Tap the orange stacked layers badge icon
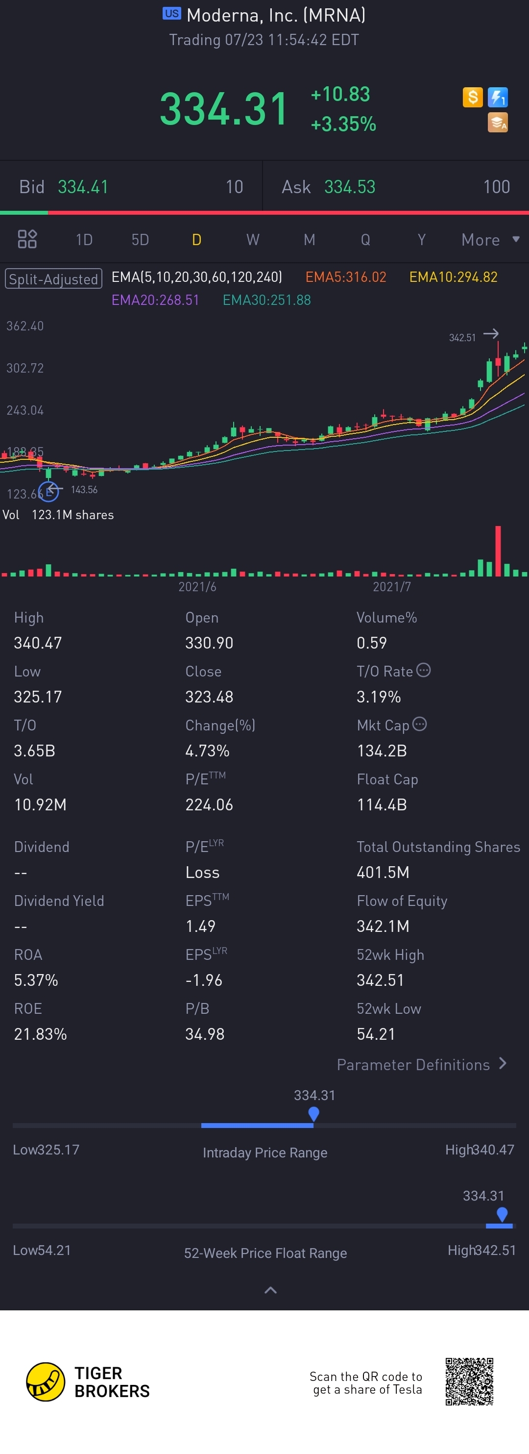The height and width of the screenshot is (1454, 529). tap(498, 123)
